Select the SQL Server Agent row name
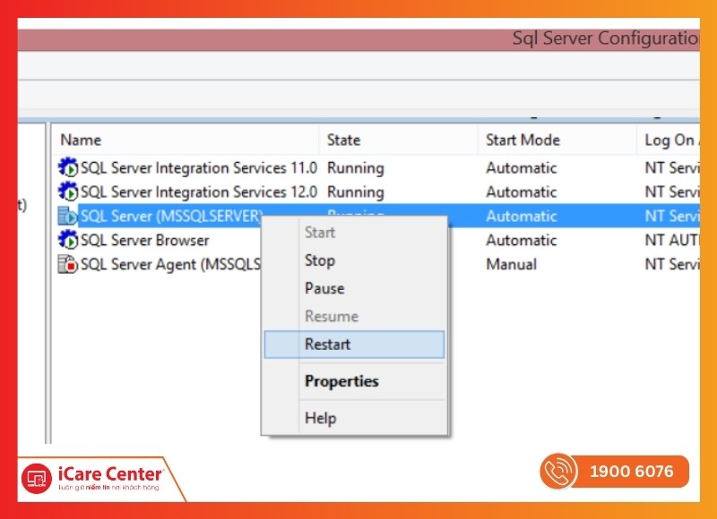The width and height of the screenshot is (717, 519). tap(170, 264)
